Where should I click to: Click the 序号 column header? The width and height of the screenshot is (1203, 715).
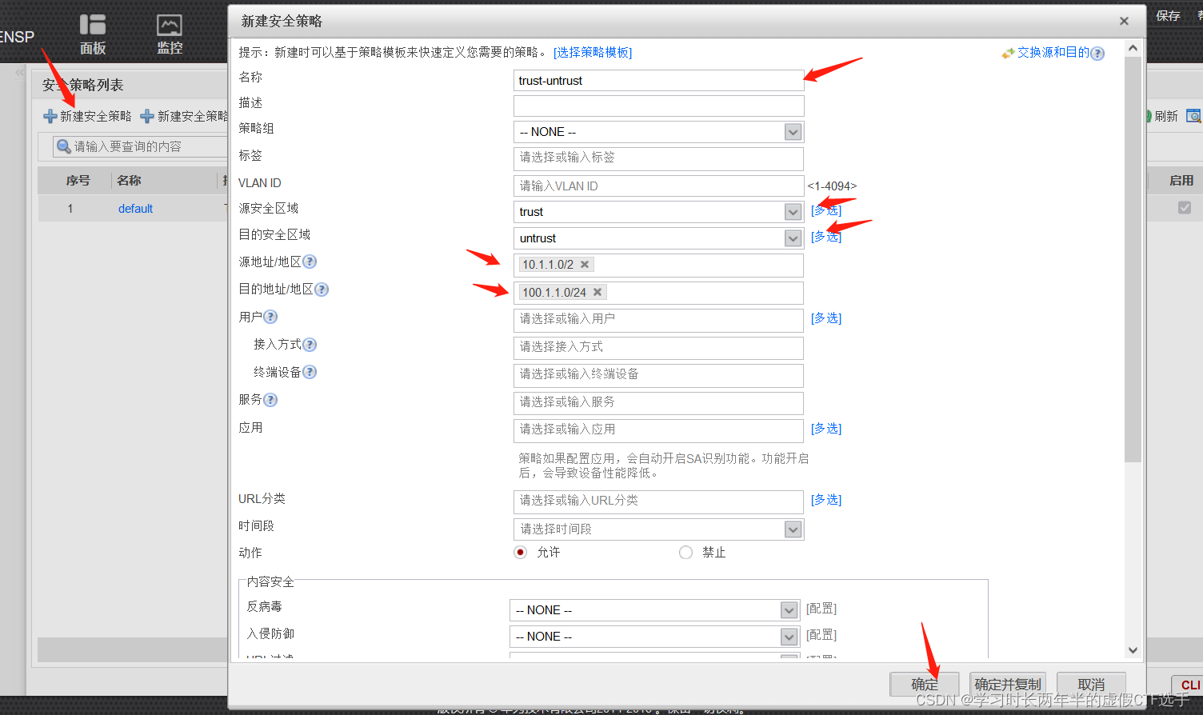(78, 181)
